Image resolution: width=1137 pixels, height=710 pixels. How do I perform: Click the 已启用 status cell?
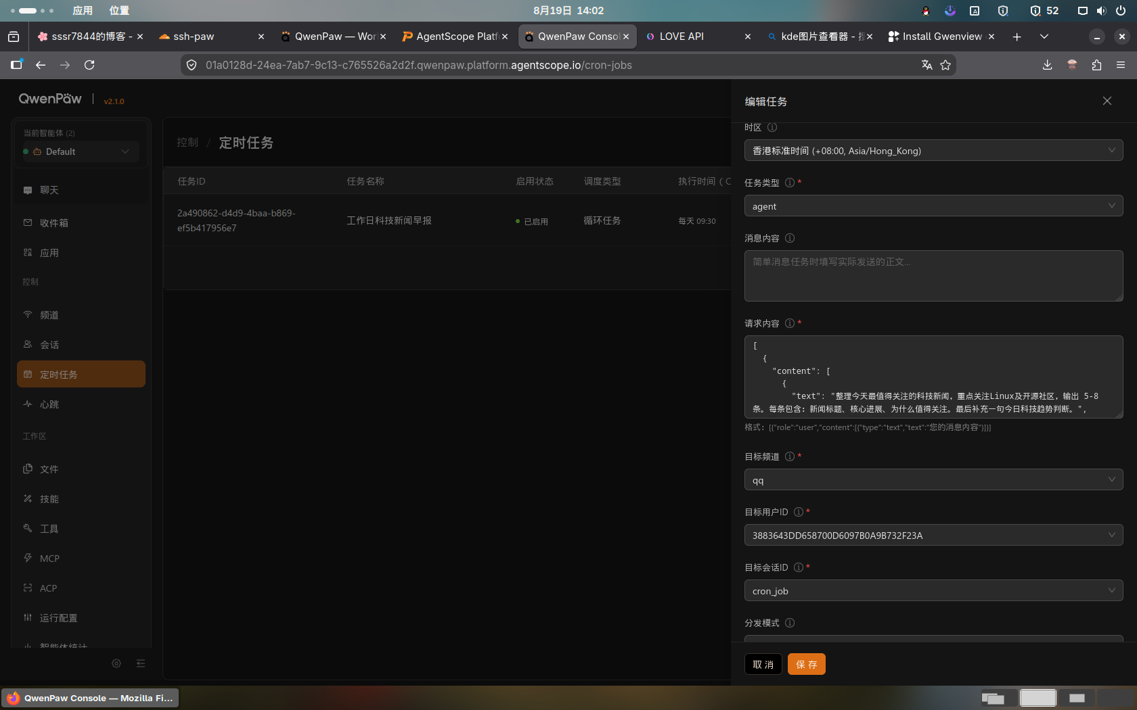532,221
